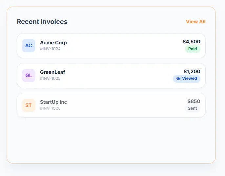
Task: Click the eye icon in Viewed badge
Action: point(178,79)
